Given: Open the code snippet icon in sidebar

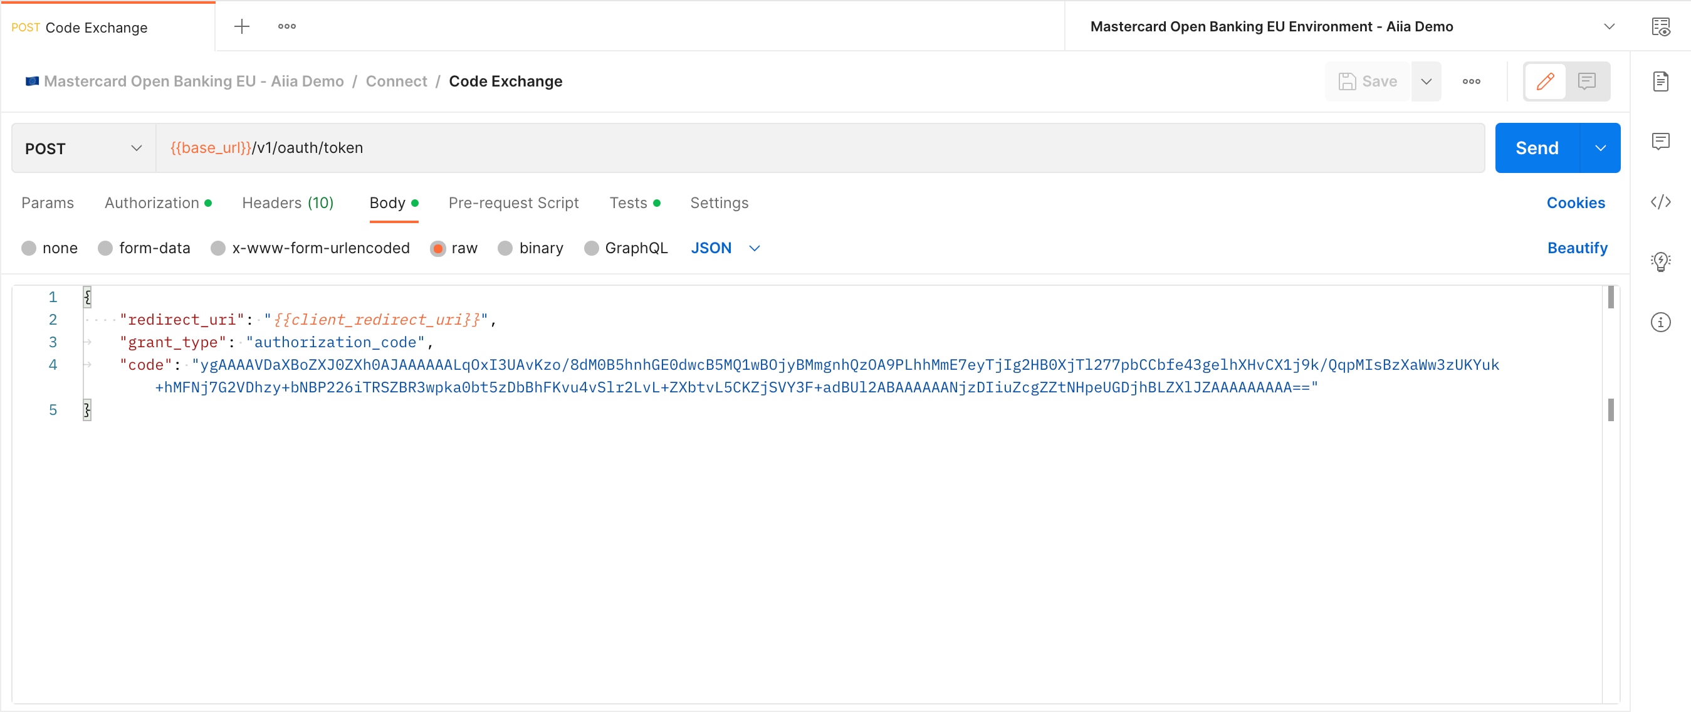Looking at the screenshot, I should pyautogui.click(x=1660, y=201).
